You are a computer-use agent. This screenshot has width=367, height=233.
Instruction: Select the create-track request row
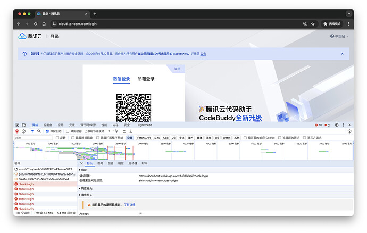pyautogui.click(x=45, y=179)
